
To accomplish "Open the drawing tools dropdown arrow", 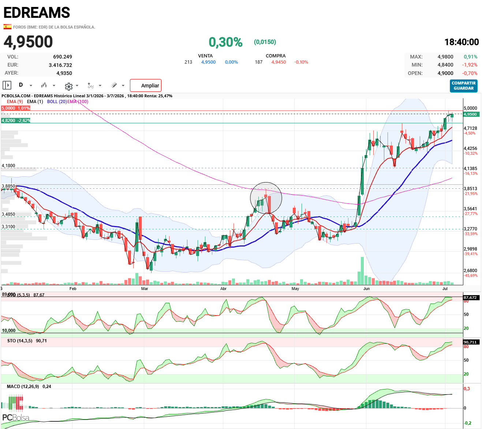I will click(123, 86).
